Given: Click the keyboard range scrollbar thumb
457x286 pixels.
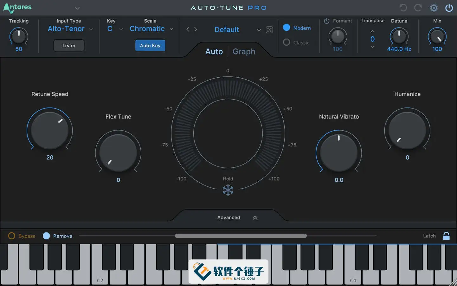Looking at the screenshot, I should (241, 236).
